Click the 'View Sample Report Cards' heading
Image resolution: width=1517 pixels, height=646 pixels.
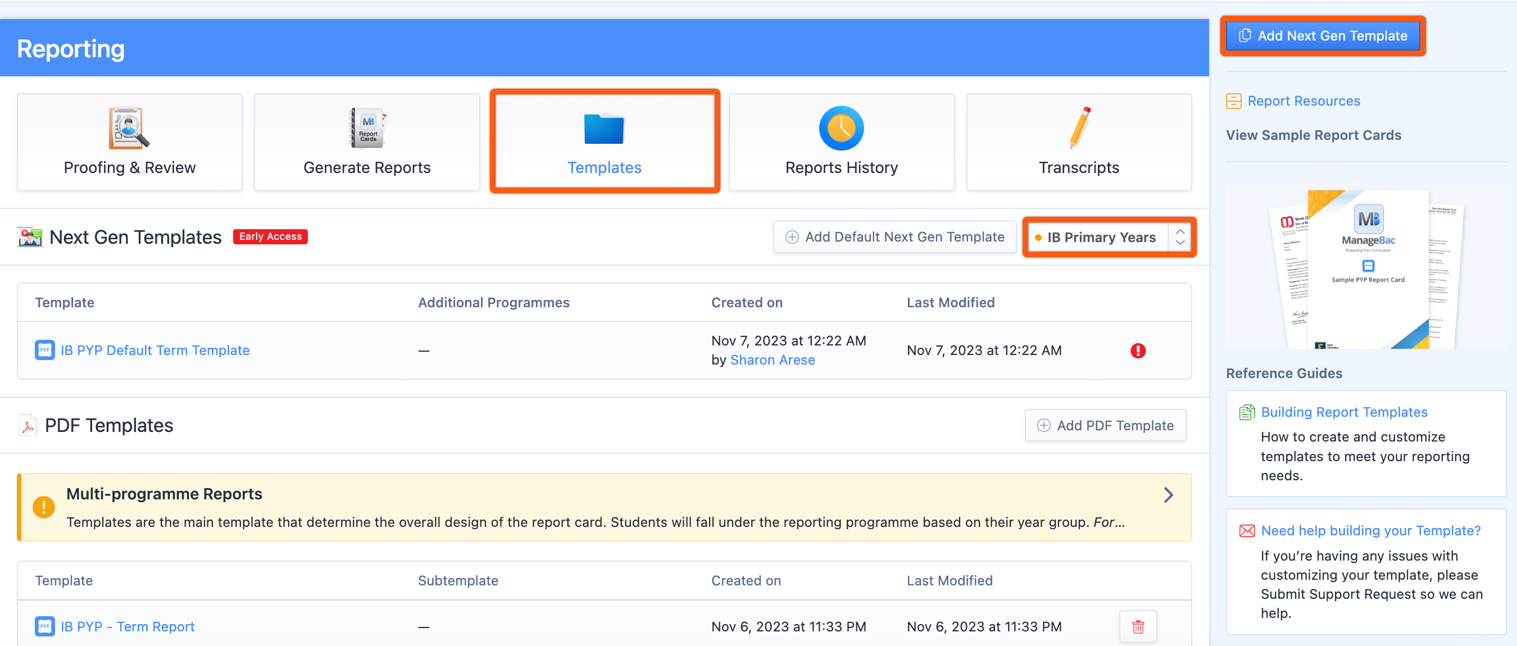coord(1313,135)
